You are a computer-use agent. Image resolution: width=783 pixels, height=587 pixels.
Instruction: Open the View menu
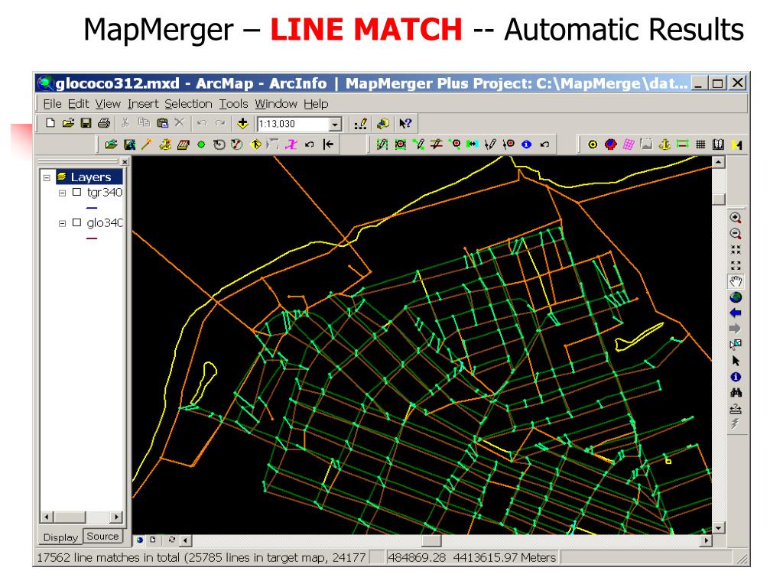coord(108,104)
